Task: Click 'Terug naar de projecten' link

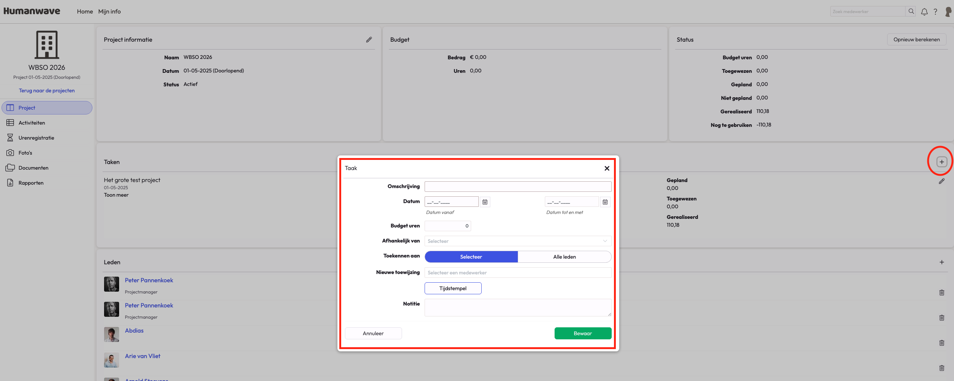Action: point(47,90)
